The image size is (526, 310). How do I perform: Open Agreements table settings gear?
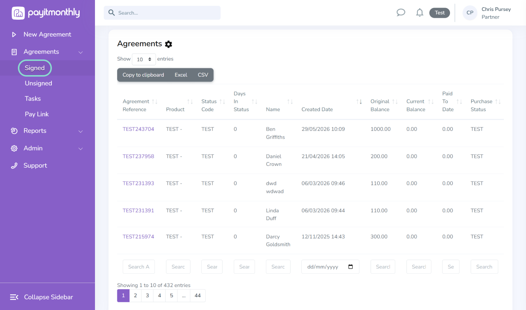[168, 44]
